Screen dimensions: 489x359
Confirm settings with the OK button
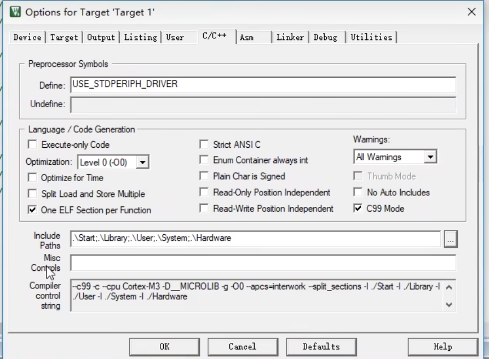tap(164, 347)
